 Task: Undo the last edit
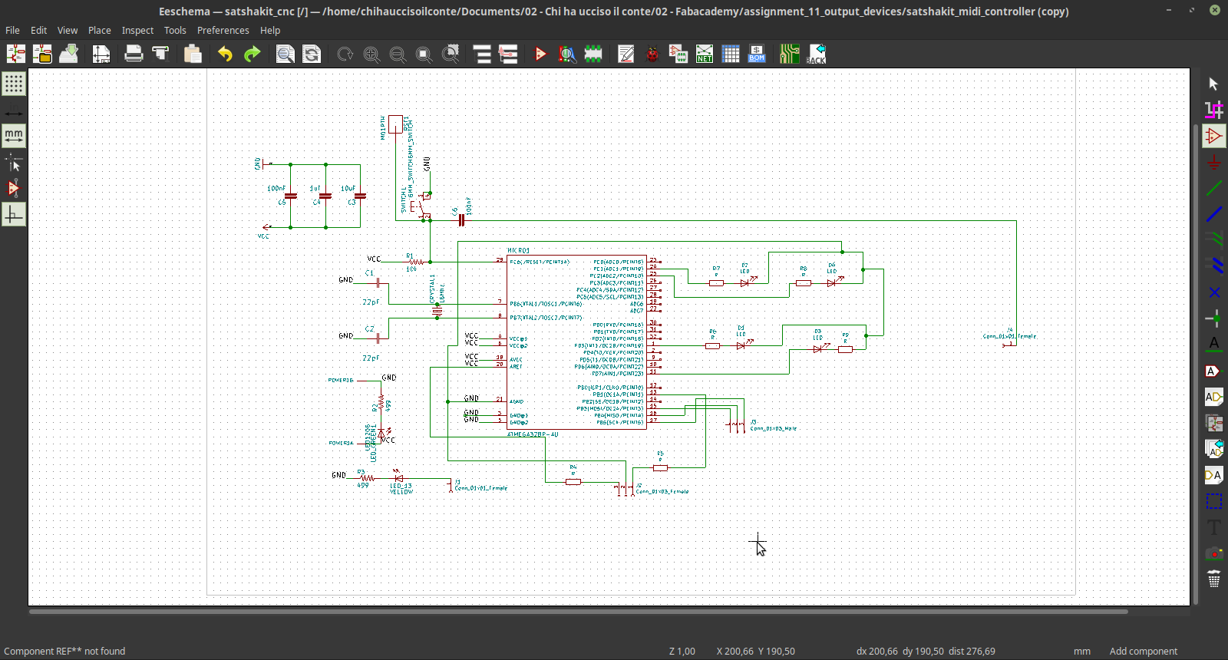pyautogui.click(x=225, y=54)
